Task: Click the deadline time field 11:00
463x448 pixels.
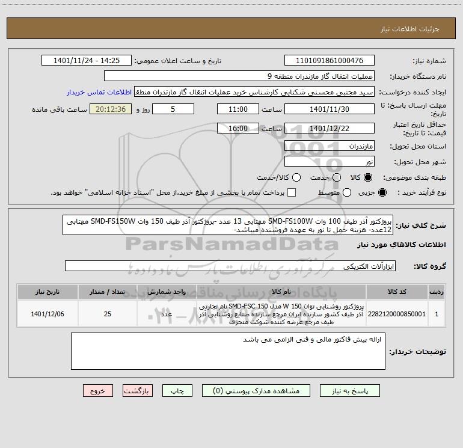Action: 238,109
